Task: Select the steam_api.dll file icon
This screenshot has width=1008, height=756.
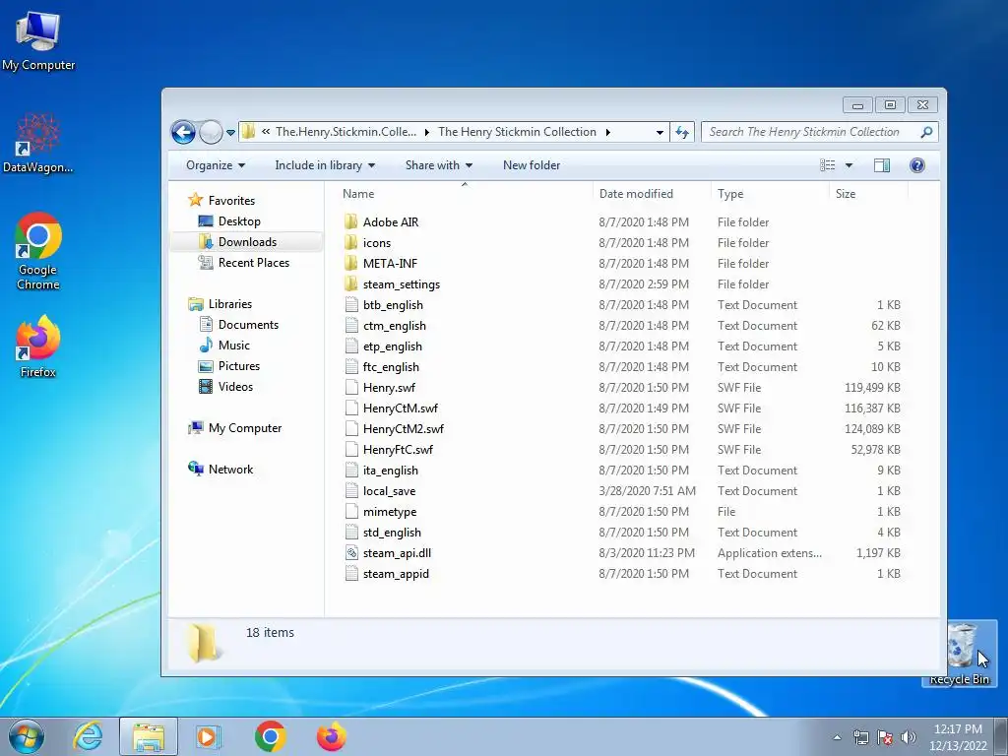Action: [351, 553]
